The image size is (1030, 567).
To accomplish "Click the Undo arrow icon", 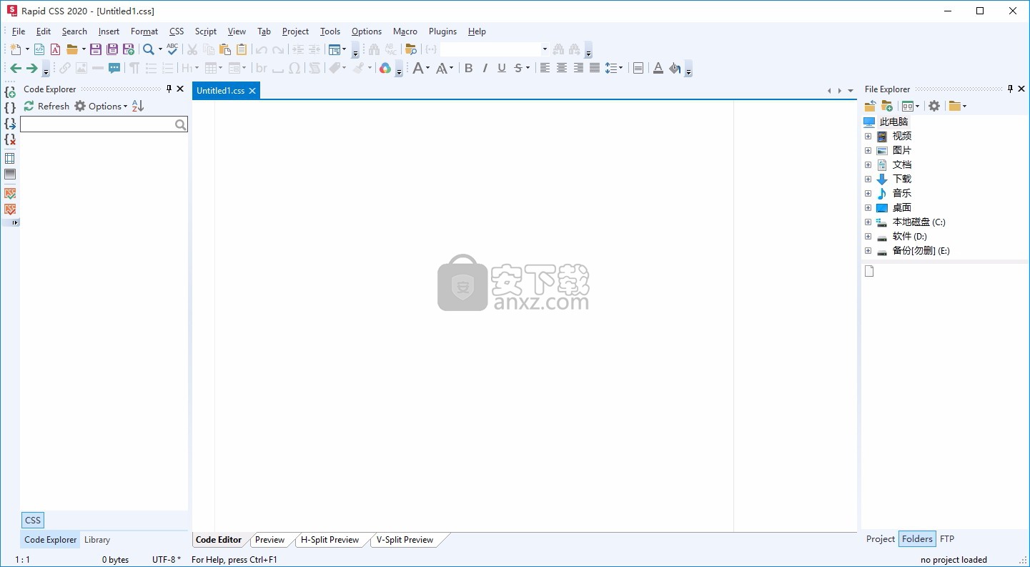I will point(262,49).
